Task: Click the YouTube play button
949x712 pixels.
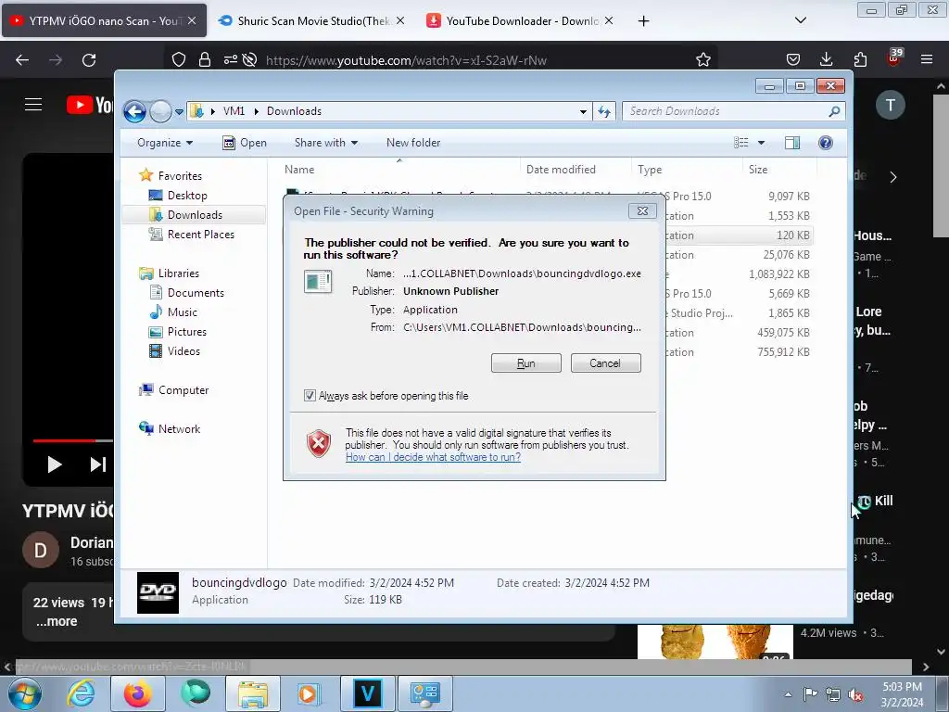Action: [x=55, y=464]
